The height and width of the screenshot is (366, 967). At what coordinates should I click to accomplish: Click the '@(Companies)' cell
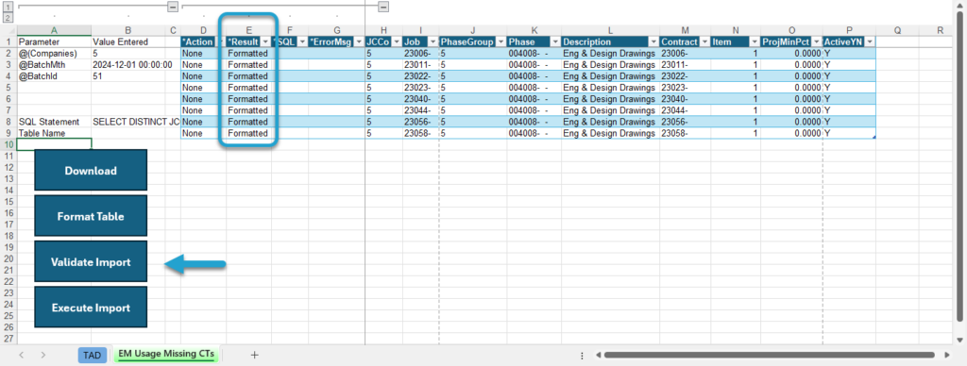pos(54,54)
